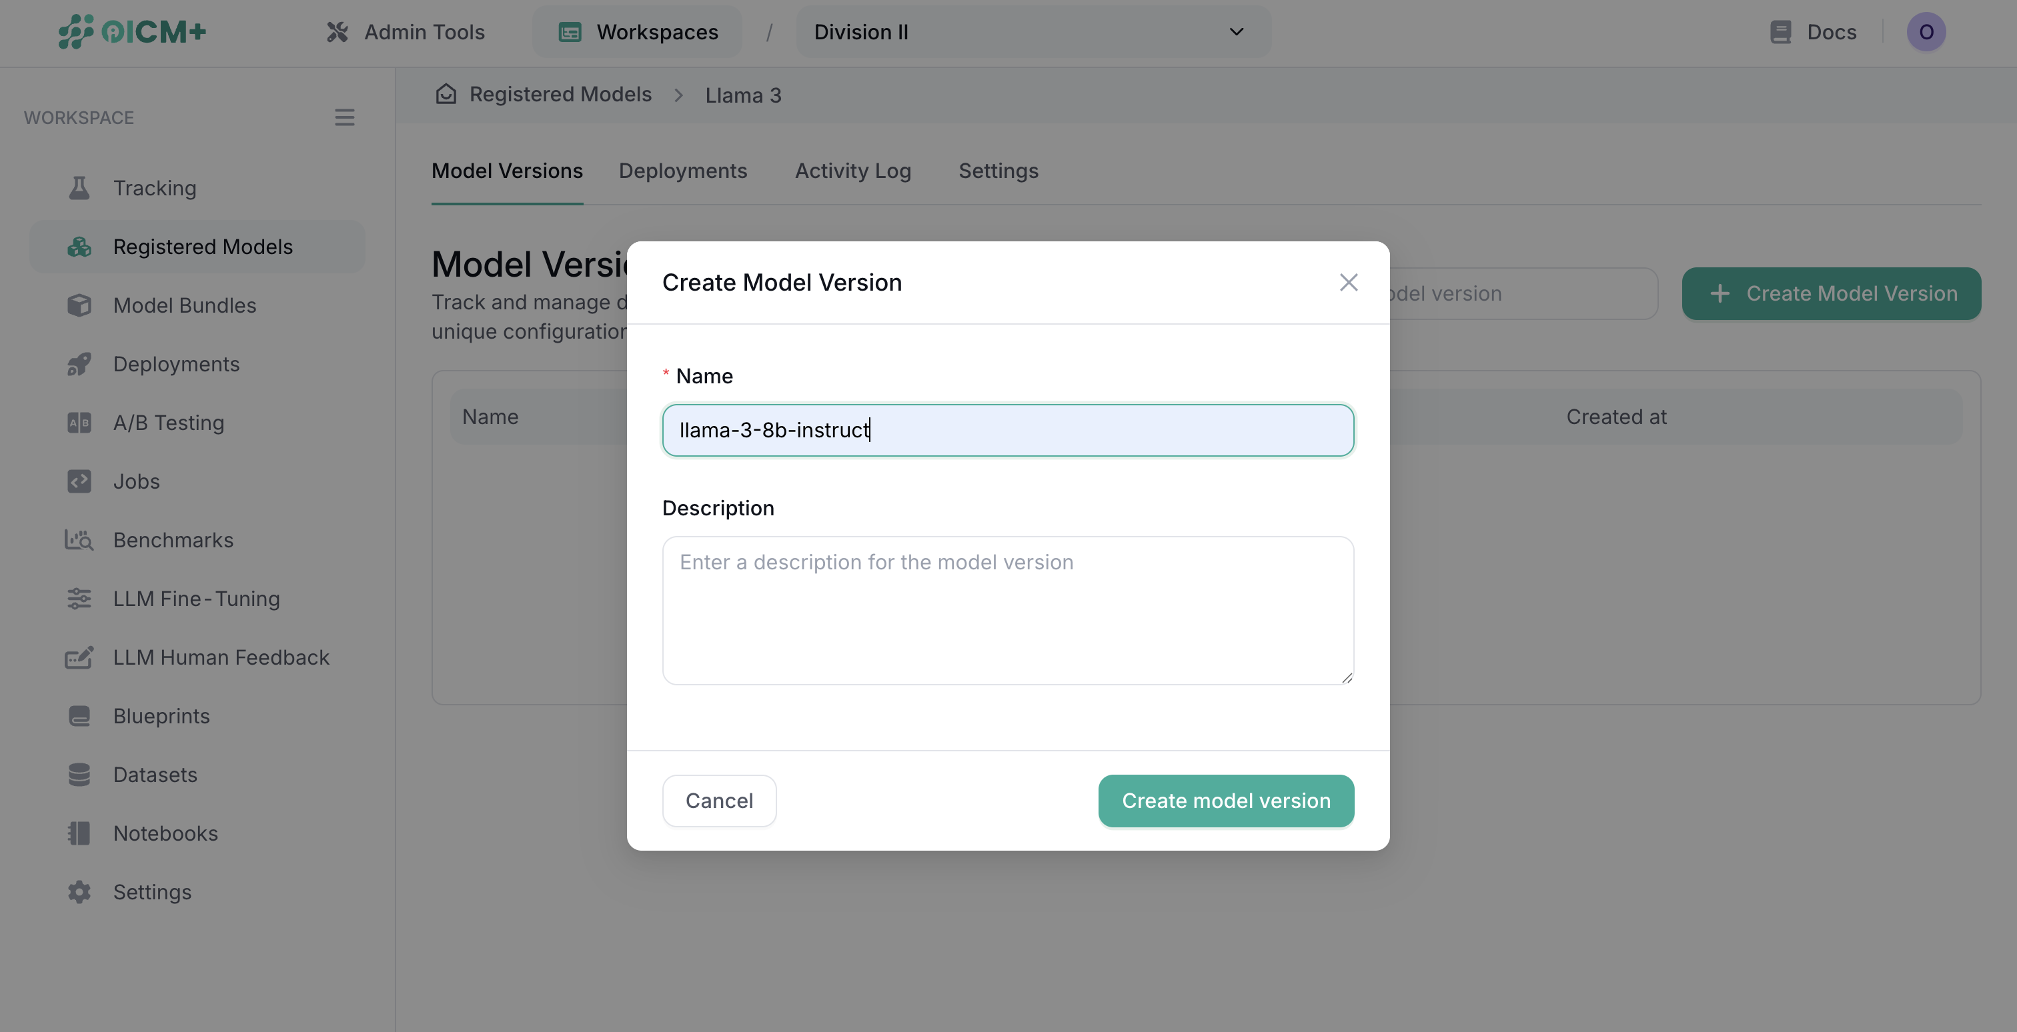Expand the user avatar menu
Screen dimensions: 2017x1032
pos(1927,32)
